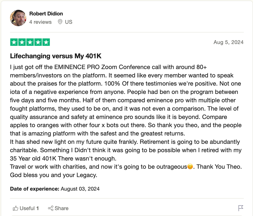This screenshot has height=216, width=253.
Task: Click the share network icon
Action: (51, 208)
